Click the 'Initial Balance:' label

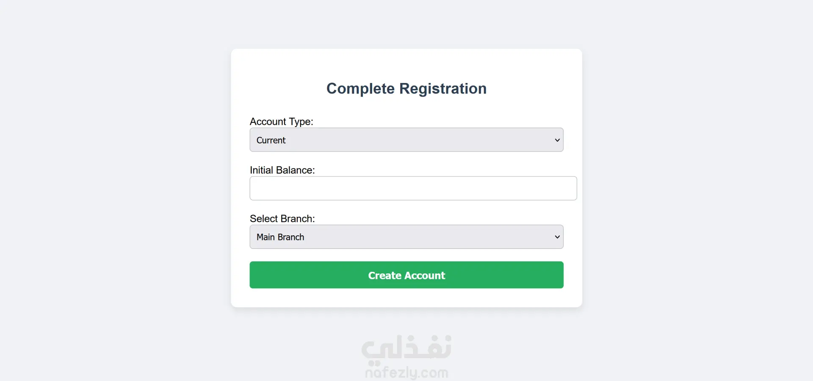pos(282,170)
